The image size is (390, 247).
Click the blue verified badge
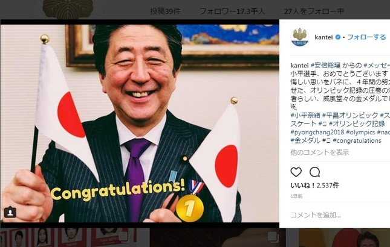click(x=338, y=37)
